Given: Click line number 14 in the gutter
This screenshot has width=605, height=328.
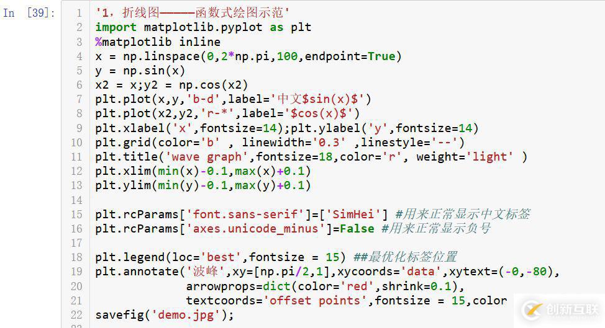Looking at the screenshot, I should [77, 200].
